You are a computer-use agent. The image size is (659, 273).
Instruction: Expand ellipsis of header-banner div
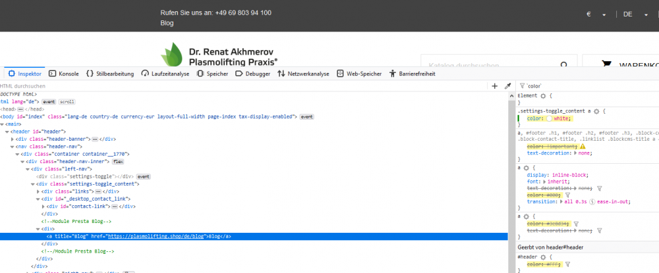pyautogui.click(x=95, y=139)
